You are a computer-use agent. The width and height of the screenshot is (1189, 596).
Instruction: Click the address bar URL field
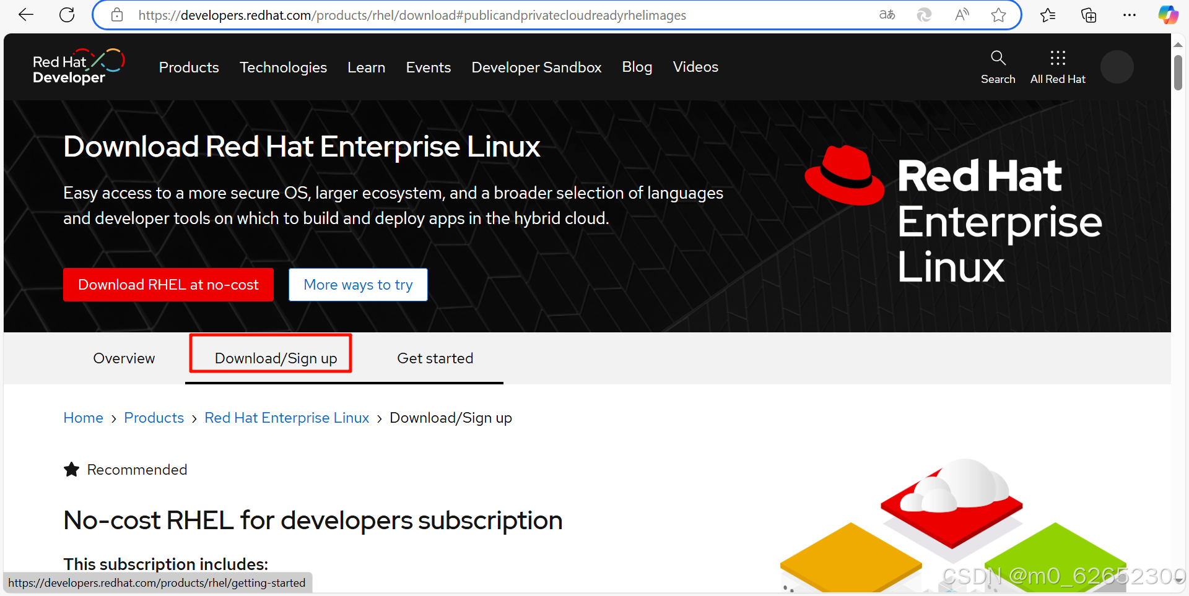pos(412,15)
